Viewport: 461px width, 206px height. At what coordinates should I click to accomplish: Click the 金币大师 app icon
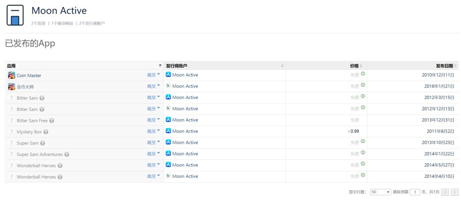click(12, 87)
